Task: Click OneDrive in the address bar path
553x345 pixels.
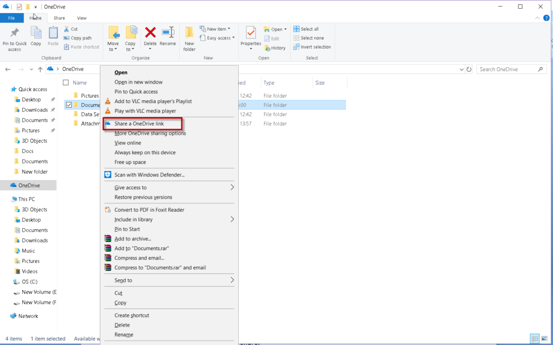Action: point(73,69)
